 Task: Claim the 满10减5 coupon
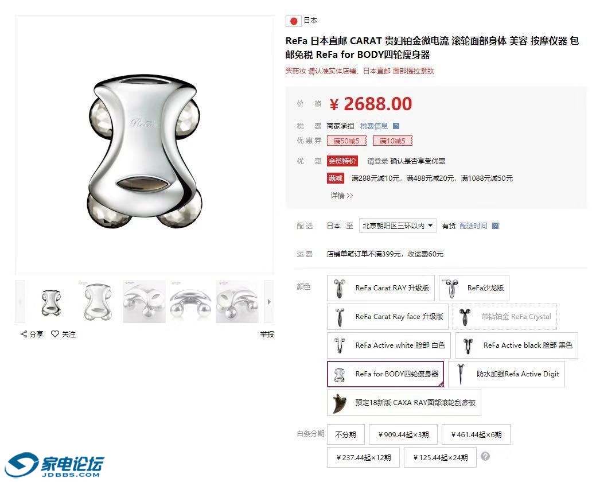coord(392,141)
